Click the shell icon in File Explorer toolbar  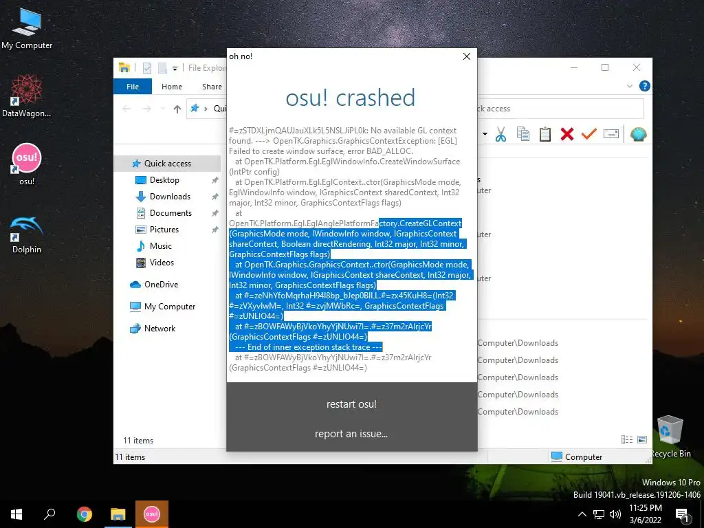pyautogui.click(x=638, y=134)
